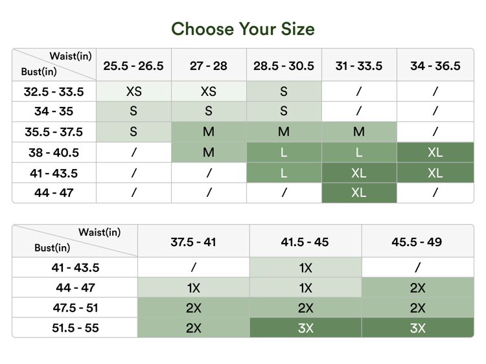Click the XL cell in the 44 - 47 bust row
Screen dimensions: 486x364
click(359, 193)
